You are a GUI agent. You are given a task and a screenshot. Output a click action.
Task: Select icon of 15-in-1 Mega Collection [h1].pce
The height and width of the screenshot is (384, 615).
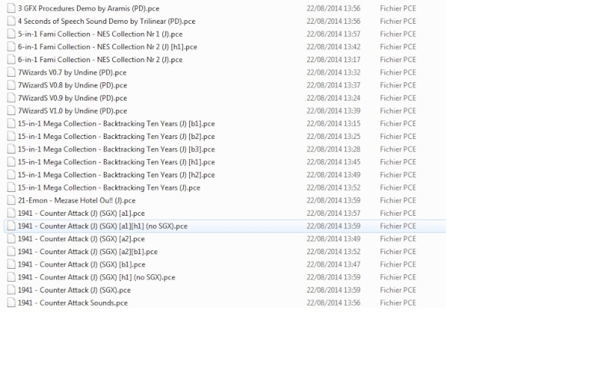pos(12,162)
